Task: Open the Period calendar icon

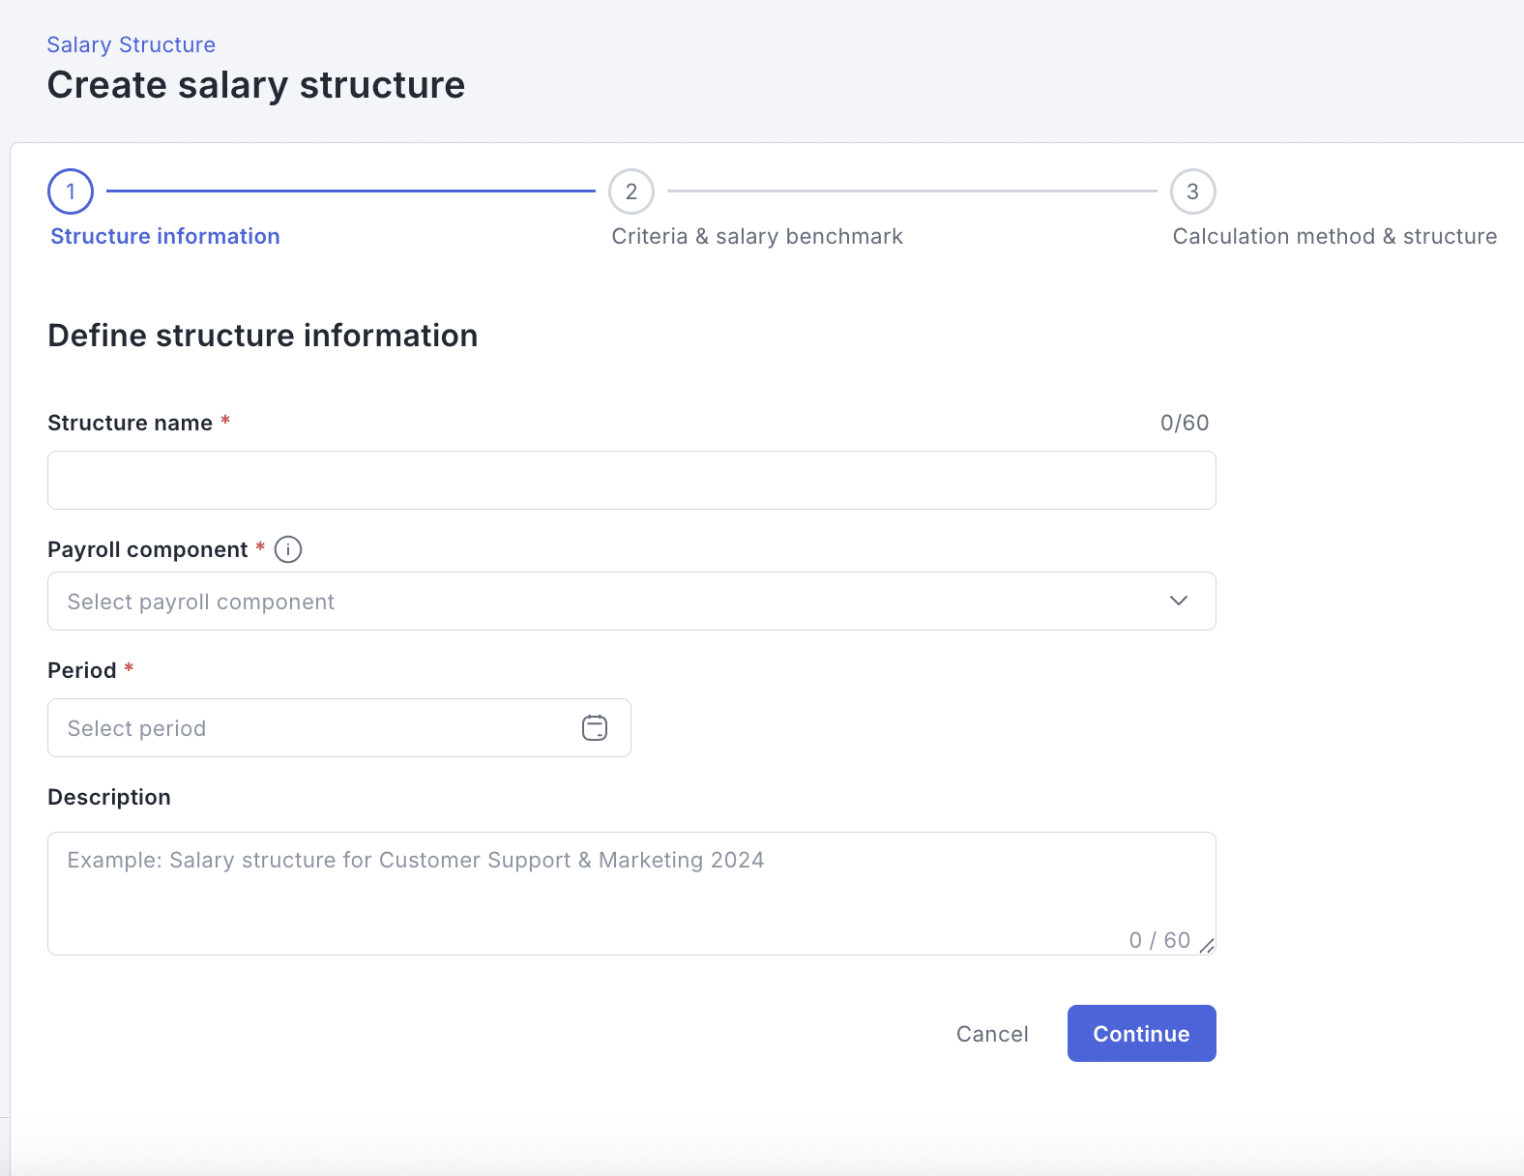Action: (595, 728)
